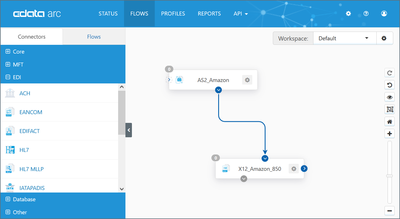Click the CData Arc logo
Viewport: 400px width, 219px height.
(x=37, y=14)
